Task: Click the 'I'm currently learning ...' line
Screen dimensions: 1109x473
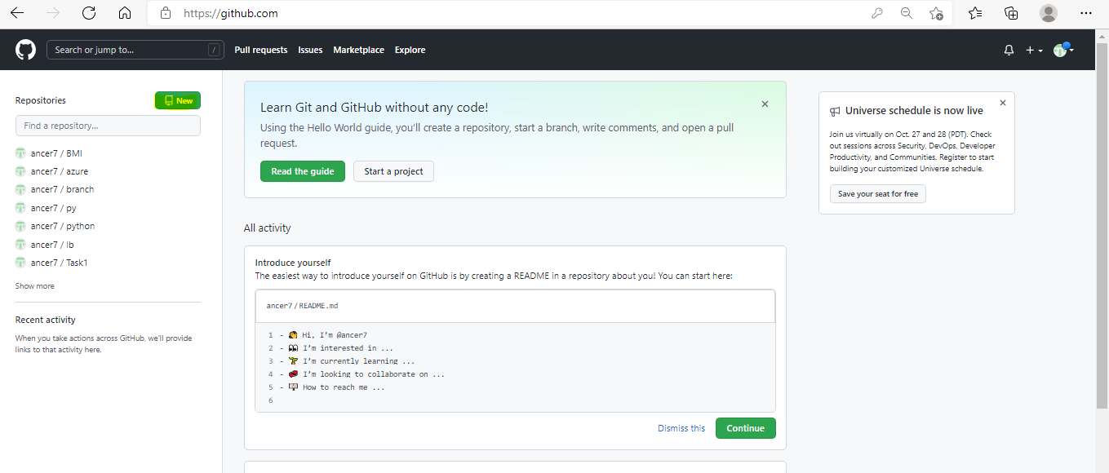Action: point(359,360)
